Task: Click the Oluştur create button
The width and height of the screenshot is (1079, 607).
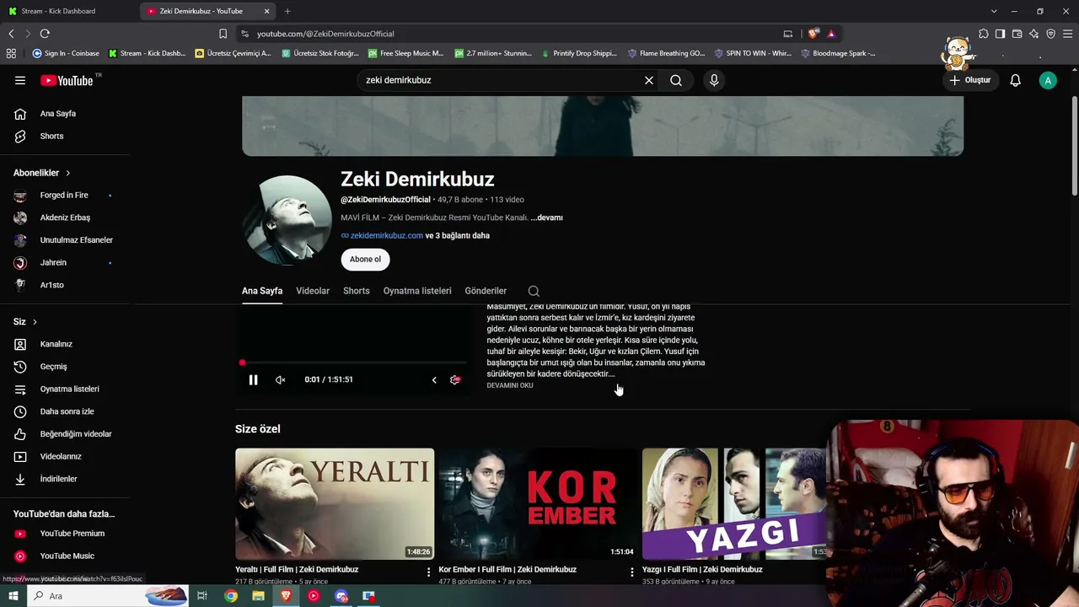Action: [969, 80]
